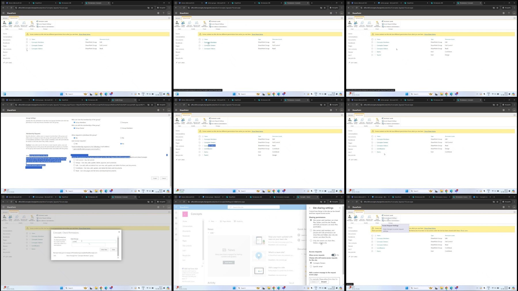Open My sites globe icon in app bar
Image resolution: width=518 pixels, height=291 pixels.
[176, 218]
